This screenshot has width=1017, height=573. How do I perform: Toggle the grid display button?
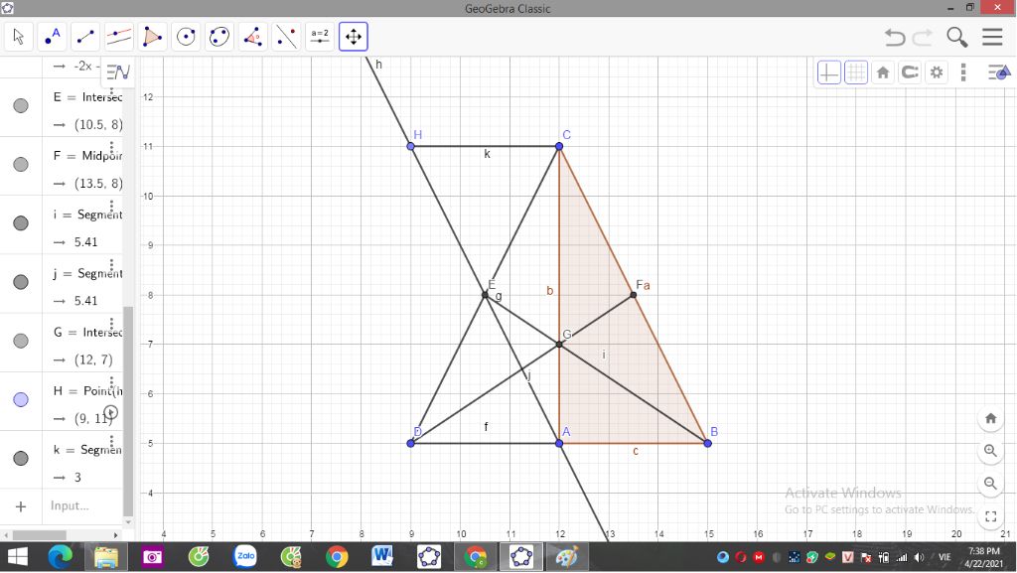[856, 72]
